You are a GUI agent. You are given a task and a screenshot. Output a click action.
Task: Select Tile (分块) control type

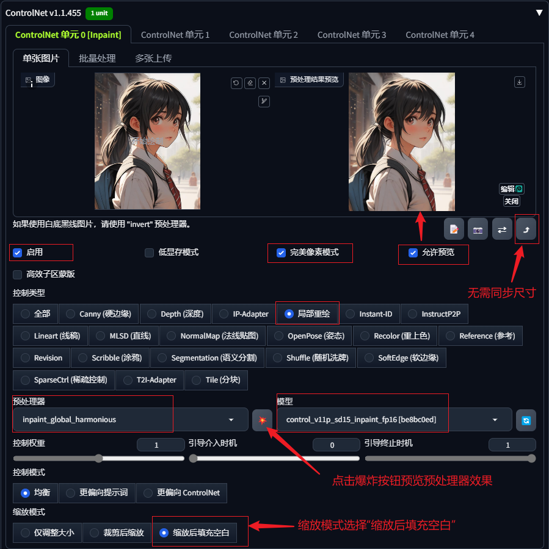[x=216, y=380]
